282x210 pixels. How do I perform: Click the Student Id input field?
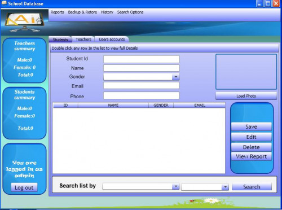(141, 59)
